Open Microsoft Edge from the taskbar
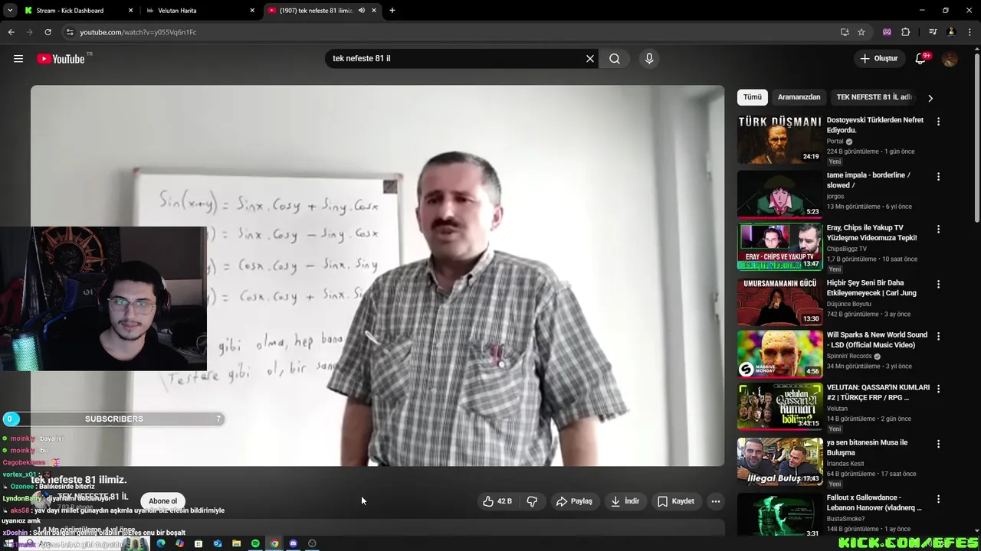The width and height of the screenshot is (981, 551). tap(161, 543)
